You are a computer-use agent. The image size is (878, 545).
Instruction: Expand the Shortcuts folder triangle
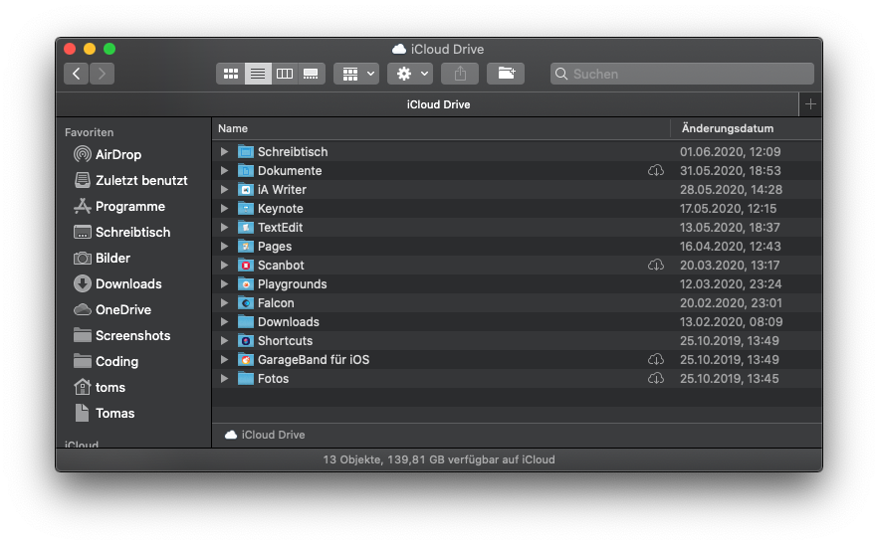coord(224,341)
